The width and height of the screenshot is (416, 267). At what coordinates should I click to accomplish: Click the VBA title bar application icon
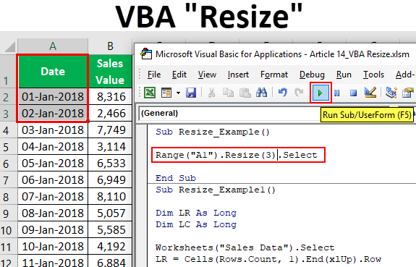[146, 54]
